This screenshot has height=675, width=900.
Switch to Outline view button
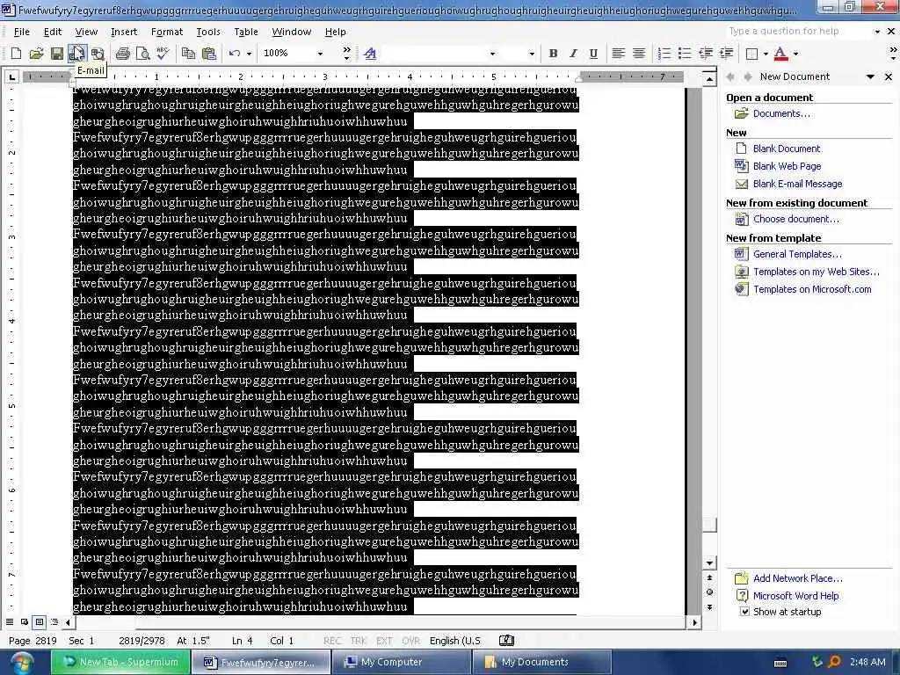click(54, 621)
